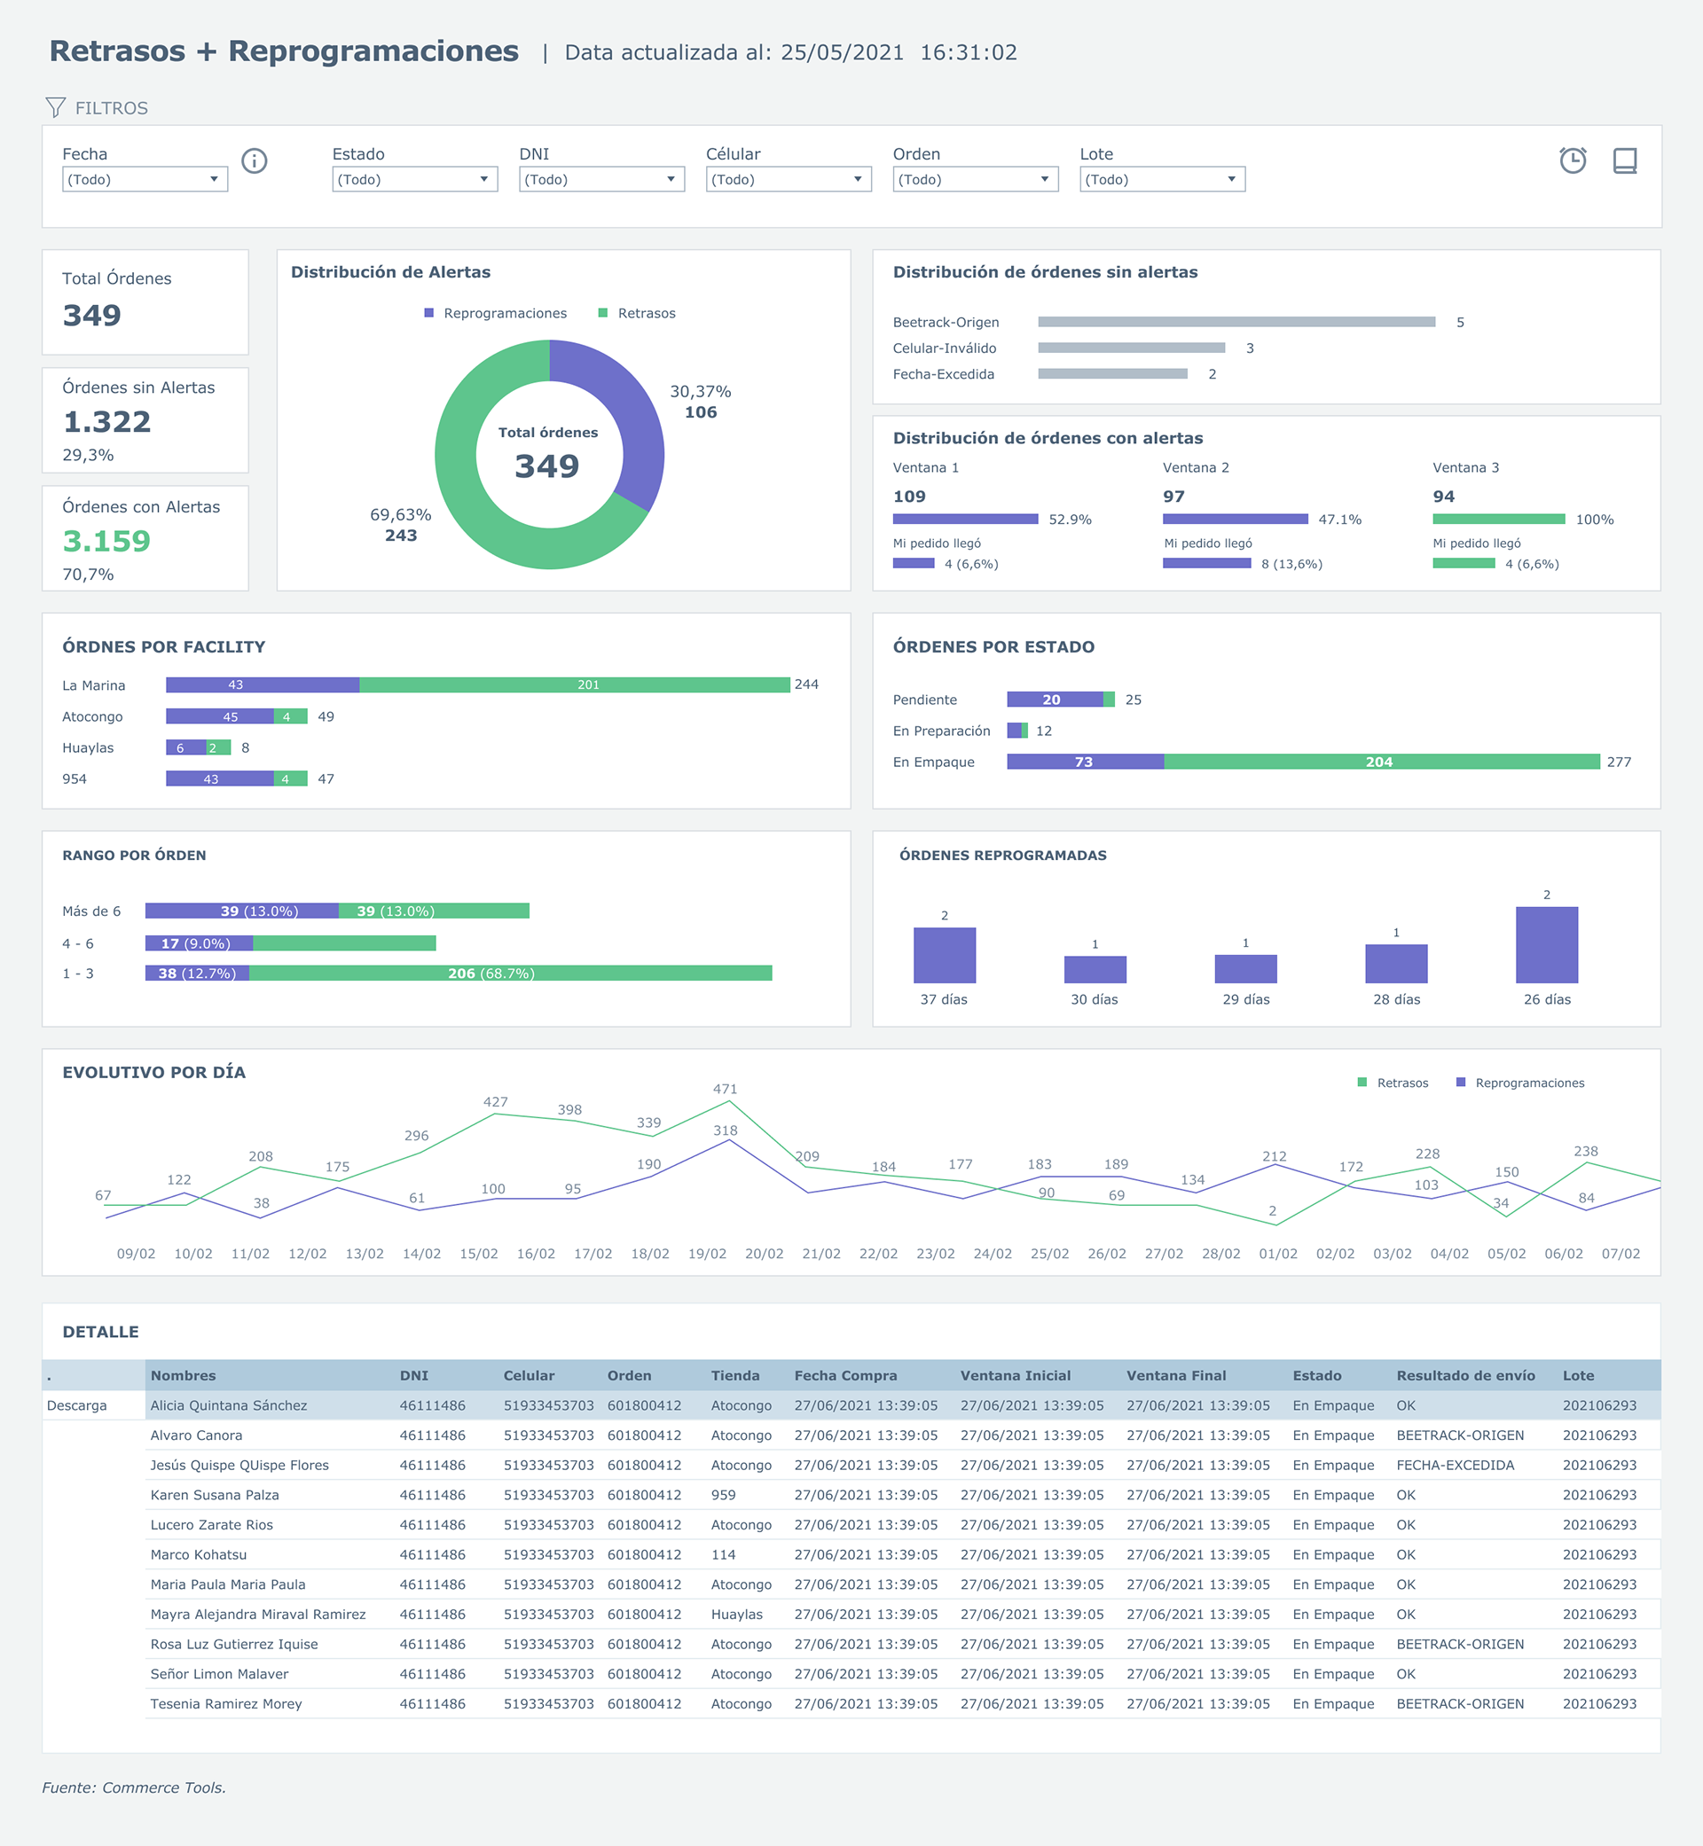Open the alarm clock icon
The width and height of the screenshot is (1703, 1846).
(x=1572, y=161)
